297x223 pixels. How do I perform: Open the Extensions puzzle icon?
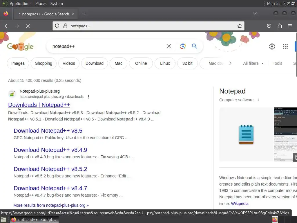280,26
